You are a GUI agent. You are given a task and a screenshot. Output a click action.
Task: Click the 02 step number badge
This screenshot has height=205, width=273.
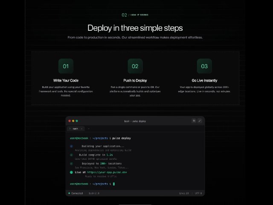tap(135, 66)
